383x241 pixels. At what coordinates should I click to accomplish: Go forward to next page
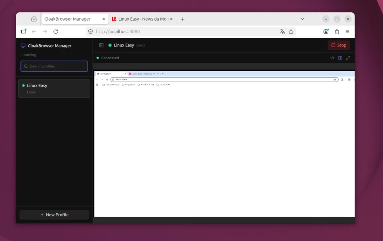point(45,31)
